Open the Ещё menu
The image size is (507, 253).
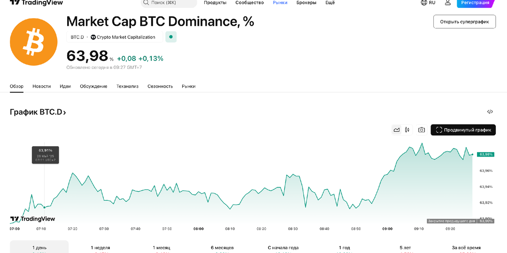330,3
